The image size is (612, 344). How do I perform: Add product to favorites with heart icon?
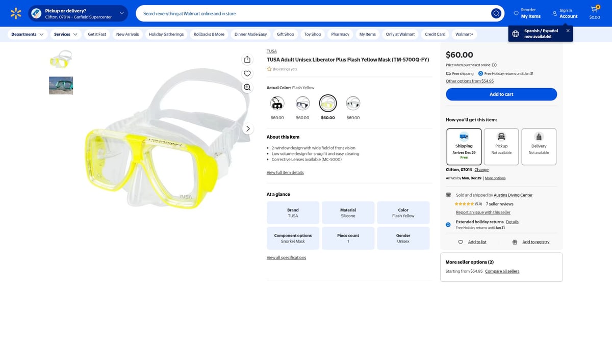pyautogui.click(x=247, y=73)
